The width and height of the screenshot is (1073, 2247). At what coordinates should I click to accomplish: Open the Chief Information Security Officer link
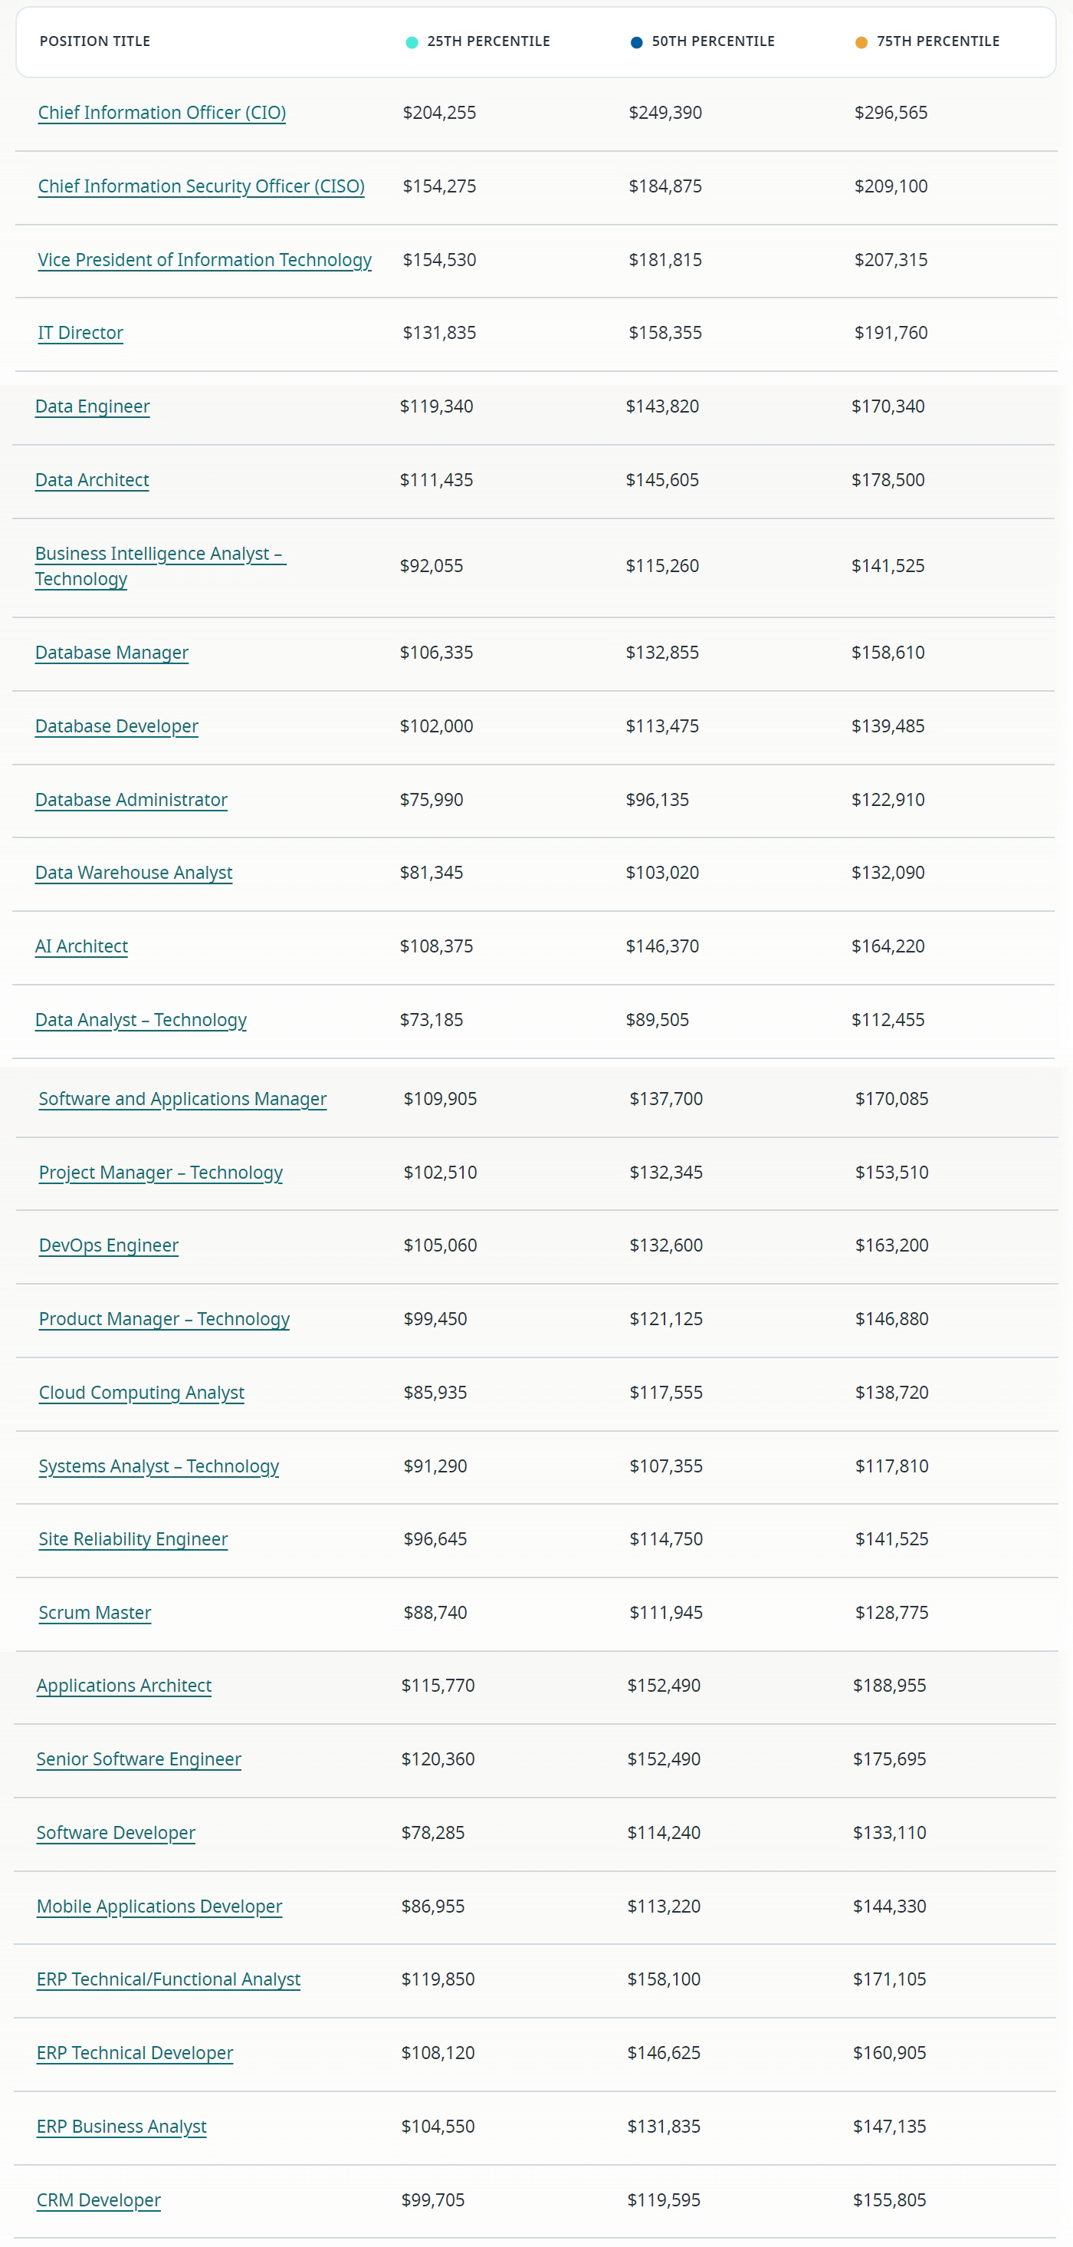coord(202,186)
